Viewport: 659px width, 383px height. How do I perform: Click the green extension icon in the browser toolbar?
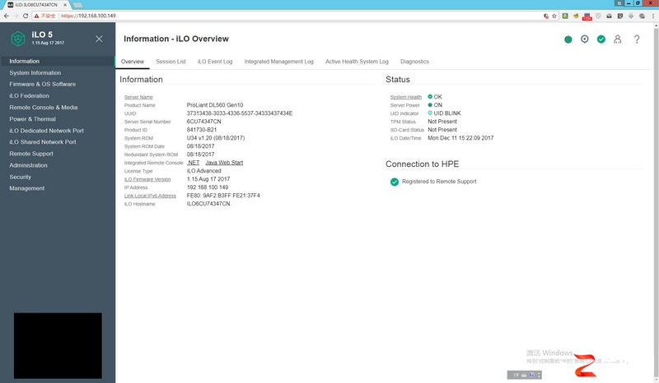point(565,16)
